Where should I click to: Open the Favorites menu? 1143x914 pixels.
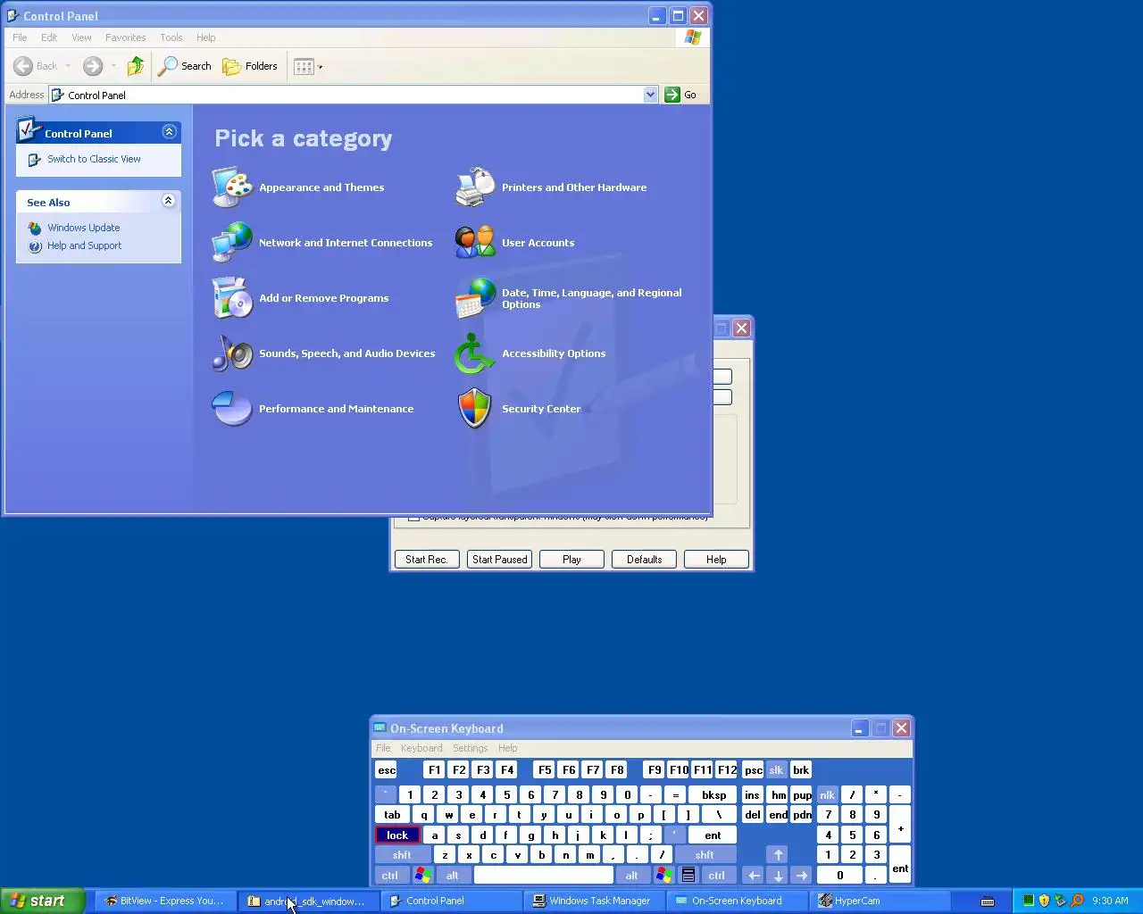[125, 37]
